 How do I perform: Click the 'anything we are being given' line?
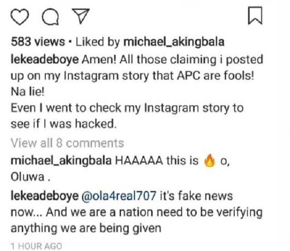pos(85,228)
